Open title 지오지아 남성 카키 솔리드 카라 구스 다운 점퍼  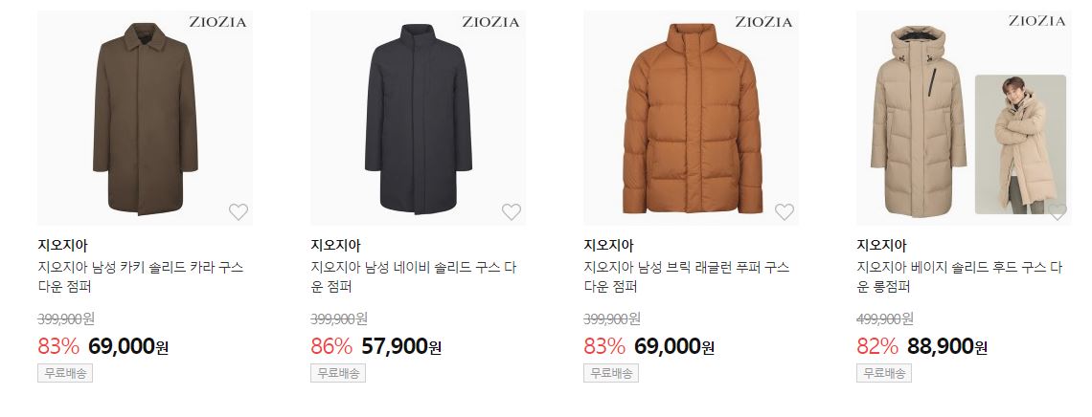point(141,276)
